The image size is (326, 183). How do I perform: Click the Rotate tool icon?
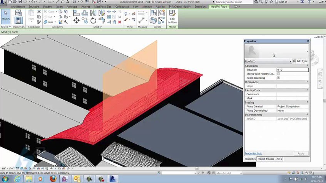(x=93, y=21)
